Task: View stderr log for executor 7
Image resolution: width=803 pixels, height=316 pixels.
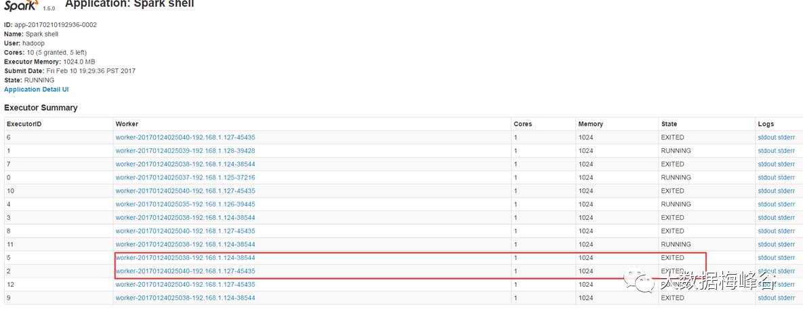Action: point(786,164)
